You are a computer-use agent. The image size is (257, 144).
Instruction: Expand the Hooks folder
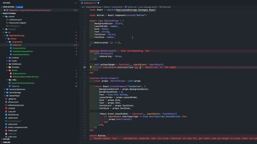pyautogui.click(x=7, y=61)
